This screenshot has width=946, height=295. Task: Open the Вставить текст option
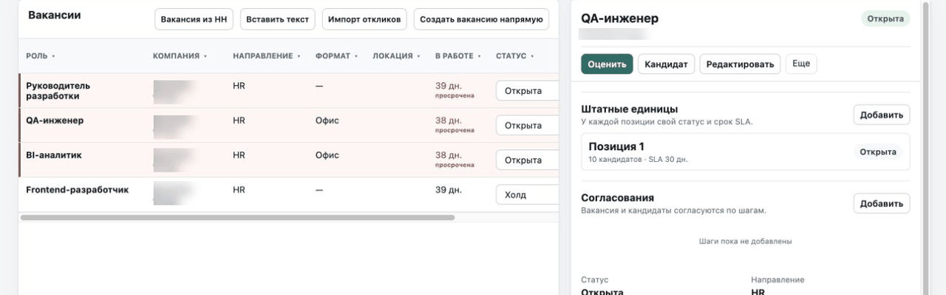(278, 19)
